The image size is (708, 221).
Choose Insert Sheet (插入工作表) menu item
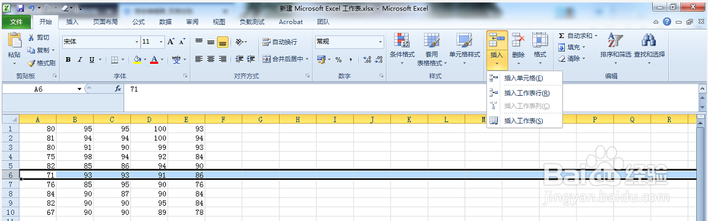click(524, 121)
